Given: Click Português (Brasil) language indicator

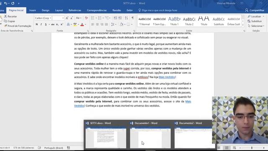Looking at the screenshot, I should pos(54,148).
